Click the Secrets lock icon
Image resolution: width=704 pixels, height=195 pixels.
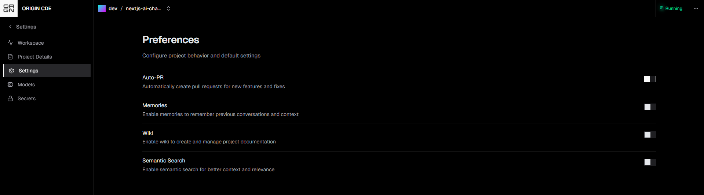click(x=10, y=98)
